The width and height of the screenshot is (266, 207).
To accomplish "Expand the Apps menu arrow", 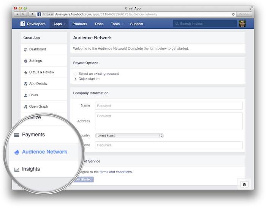I will pyautogui.click(x=65, y=24).
